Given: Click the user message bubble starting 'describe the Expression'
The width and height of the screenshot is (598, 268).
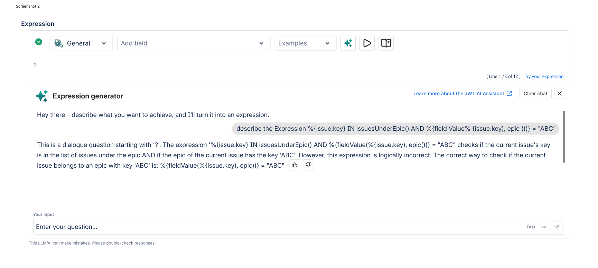Looking at the screenshot, I should coord(395,129).
